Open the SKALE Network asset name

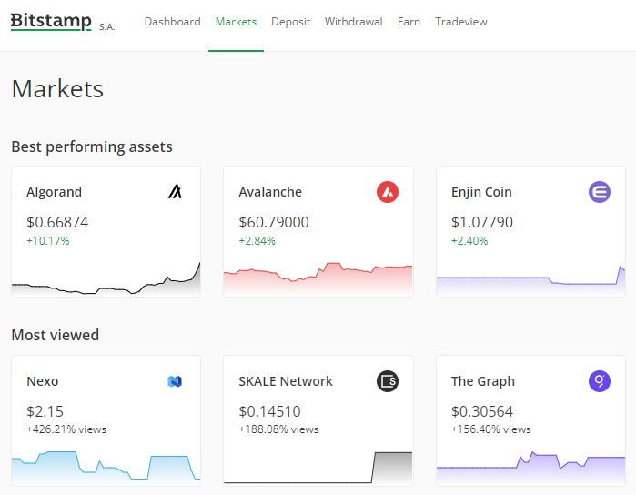tap(286, 381)
